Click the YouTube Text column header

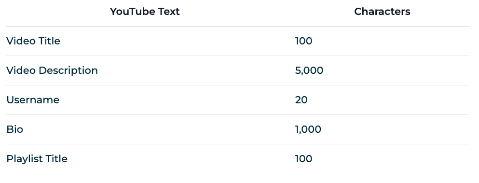coord(145,12)
